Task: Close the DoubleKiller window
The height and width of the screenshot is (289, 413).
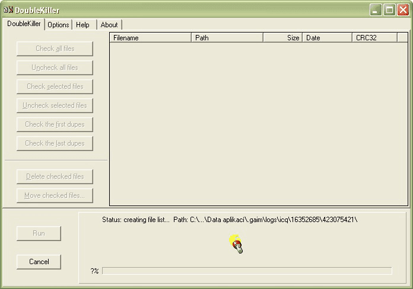Action: click(x=403, y=10)
